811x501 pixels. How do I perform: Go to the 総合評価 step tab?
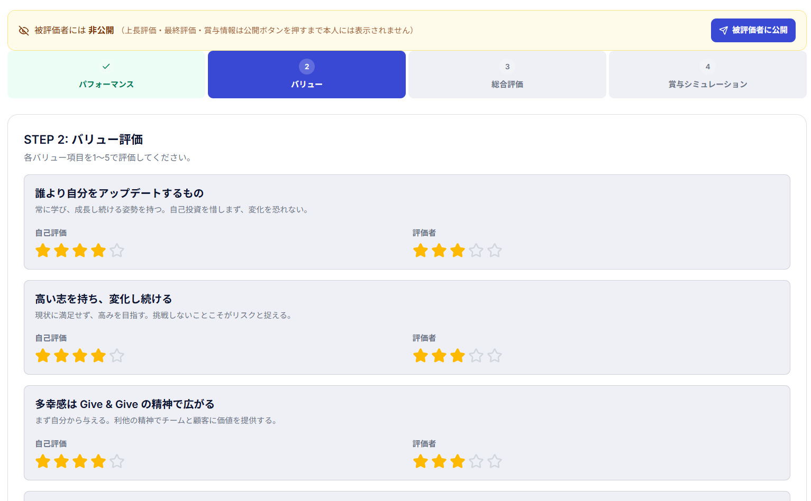click(507, 75)
